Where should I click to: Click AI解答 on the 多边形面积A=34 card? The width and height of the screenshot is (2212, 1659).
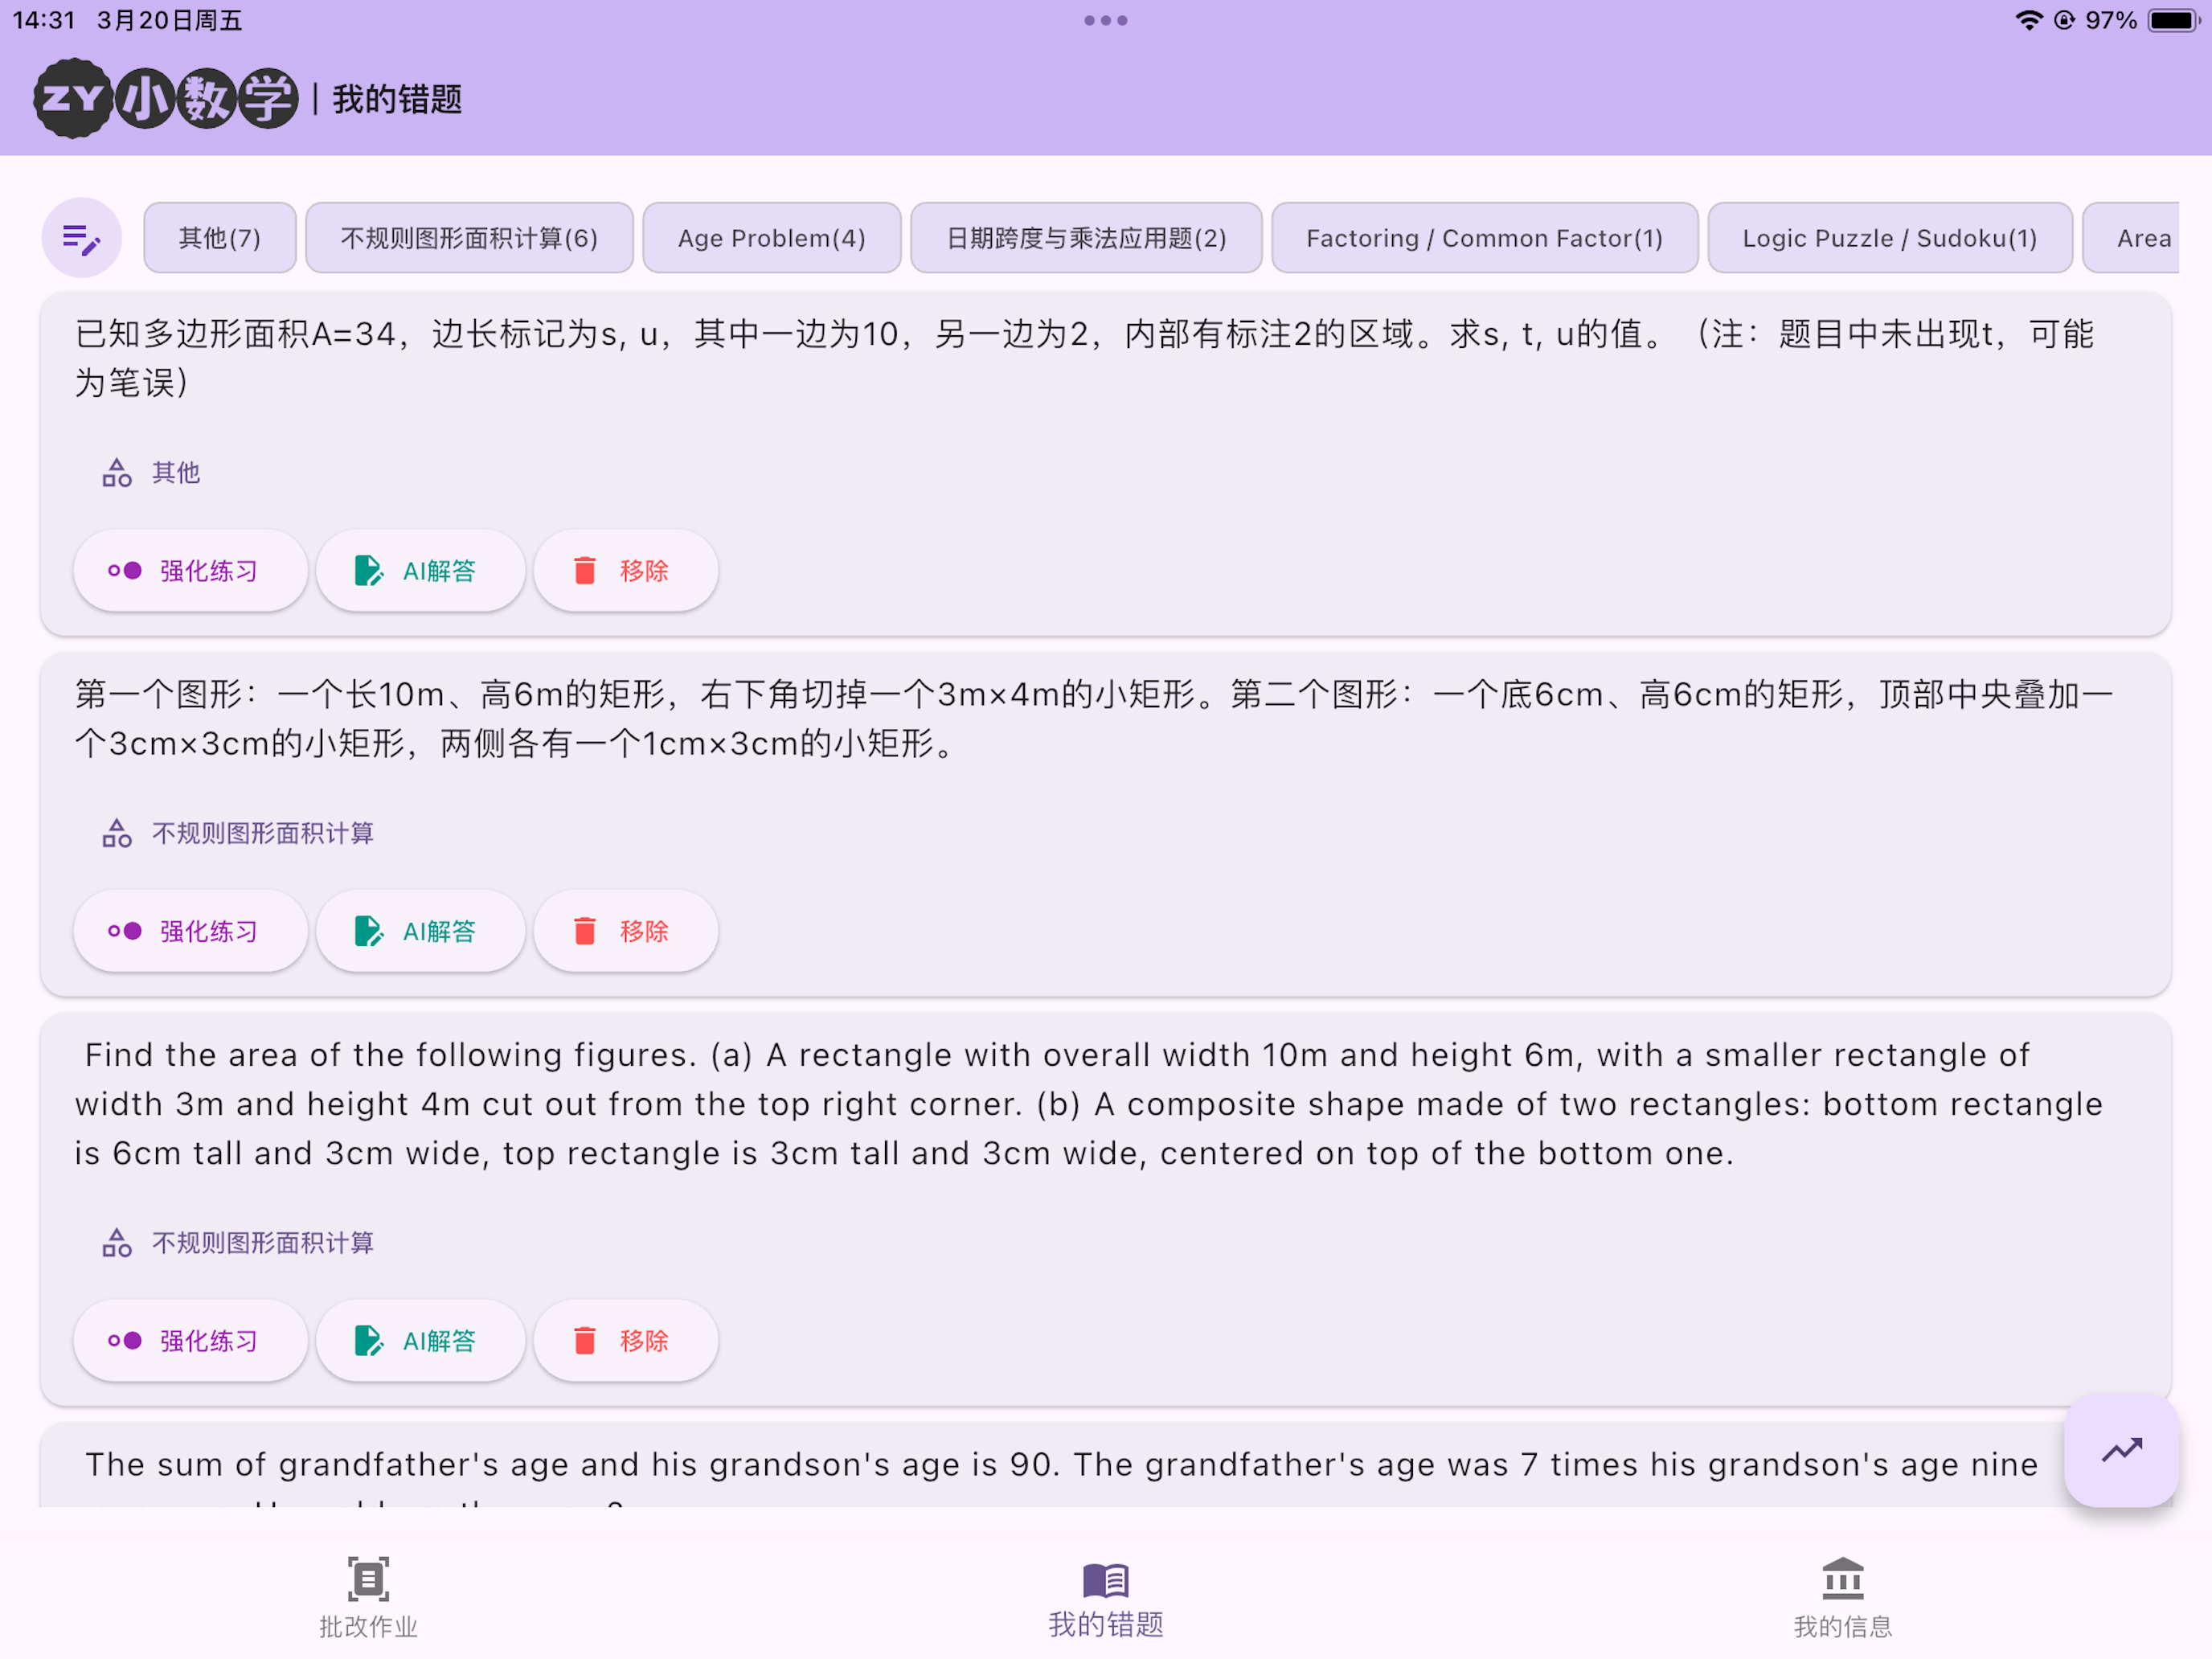click(420, 571)
